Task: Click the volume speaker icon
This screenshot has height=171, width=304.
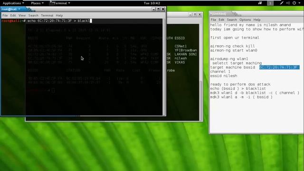Action: tap(288, 3)
